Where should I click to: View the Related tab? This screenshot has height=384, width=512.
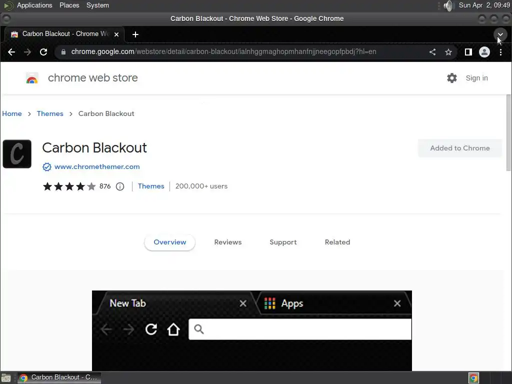coord(337,242)
